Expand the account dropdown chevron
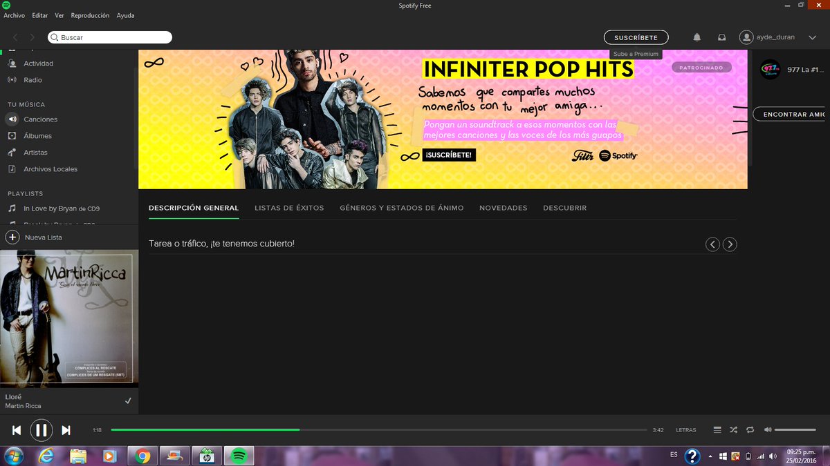830x466 pixels. (x=812, y=37)
